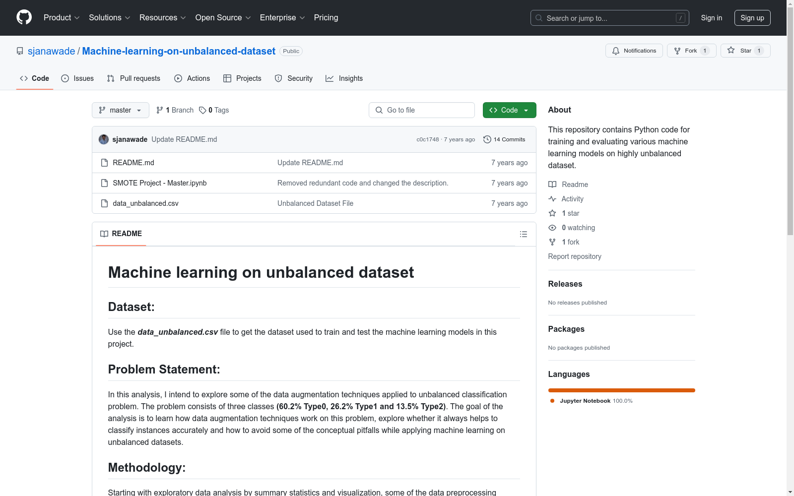Open the green Code dropdown button

509,110
